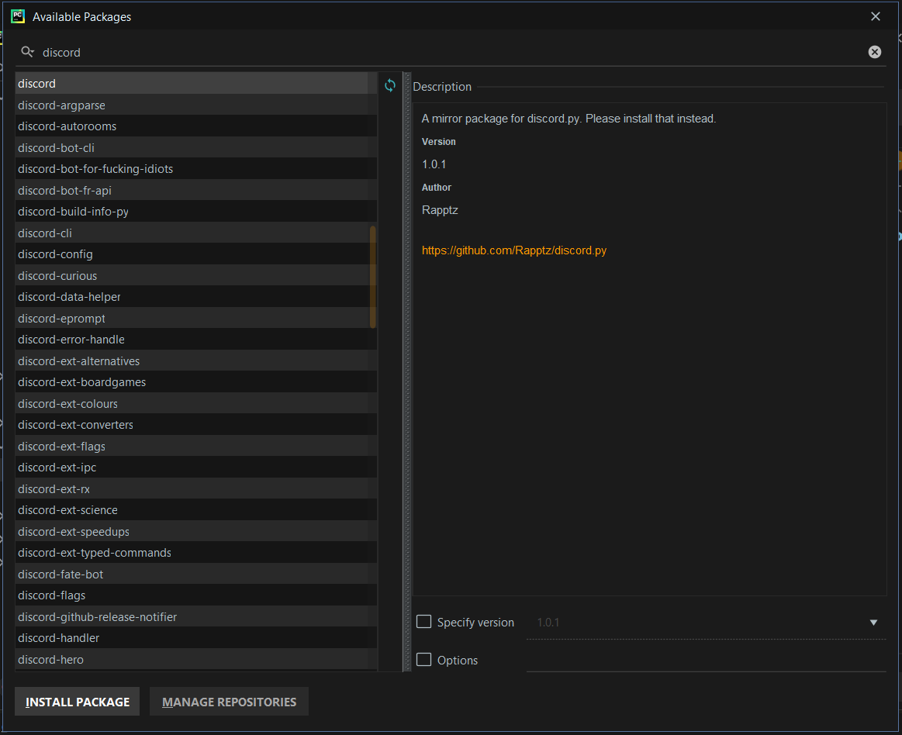Select discord-fate-bot package
902x735 pixels.
coord(195,574)
